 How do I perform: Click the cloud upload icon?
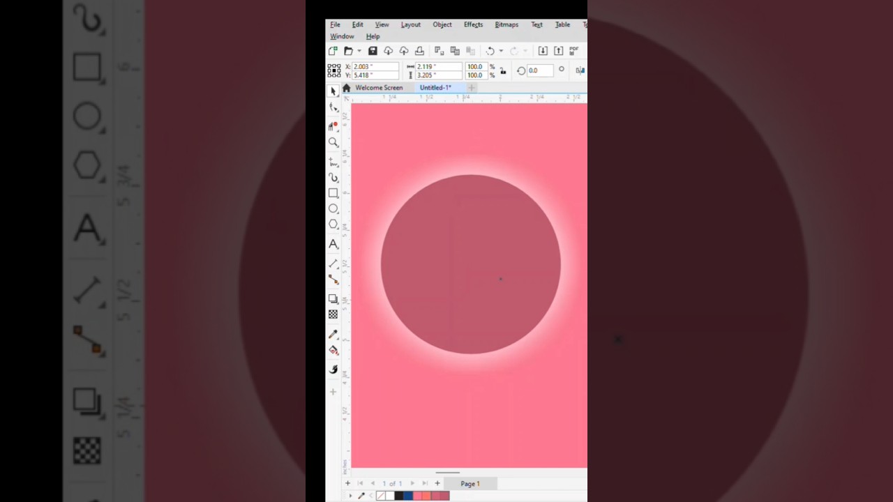[x=403, y=51]
